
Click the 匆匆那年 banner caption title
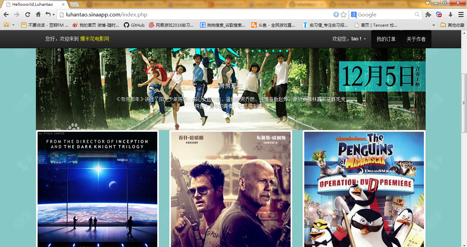[x=231, y=86]
